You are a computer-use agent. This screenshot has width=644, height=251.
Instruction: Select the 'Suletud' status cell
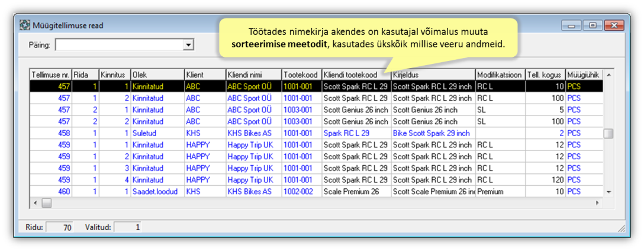click(157, 134)
